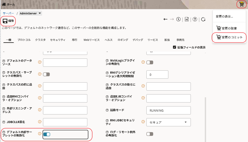The height and width of the screenshot is (142, 248).
Task: Expand the AdminServer breadcrumb dropdown
Action: [40, 13]
